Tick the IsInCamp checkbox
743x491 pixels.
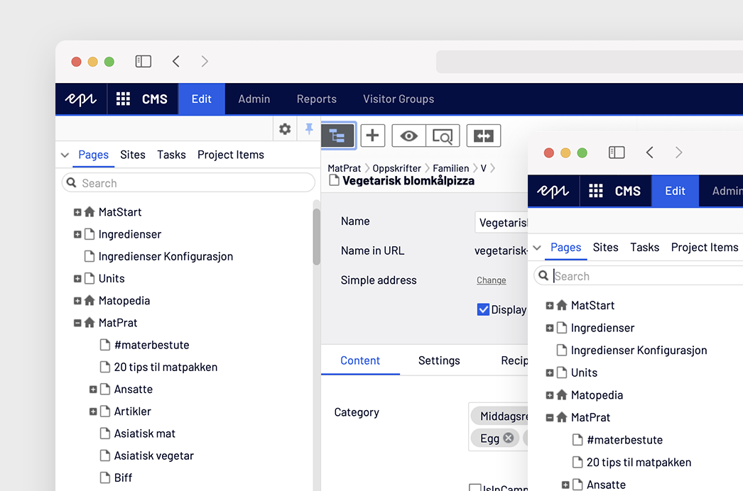coord(474,487)
